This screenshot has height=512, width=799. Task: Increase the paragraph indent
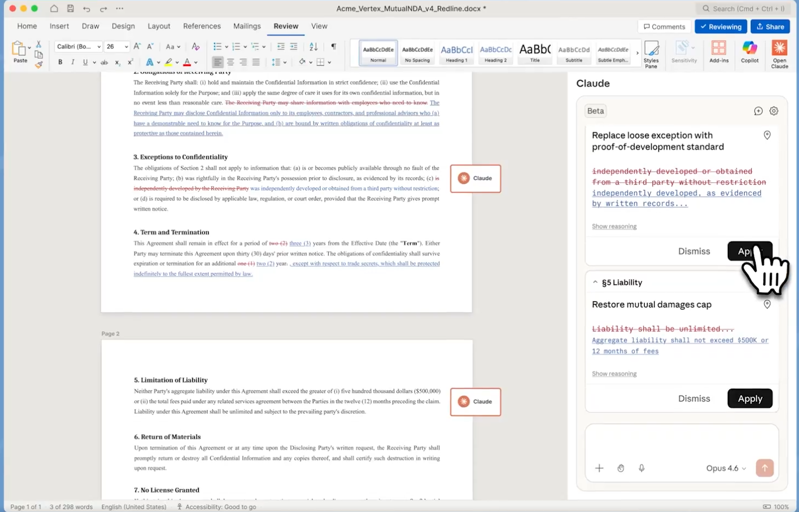tap(294, 47)
